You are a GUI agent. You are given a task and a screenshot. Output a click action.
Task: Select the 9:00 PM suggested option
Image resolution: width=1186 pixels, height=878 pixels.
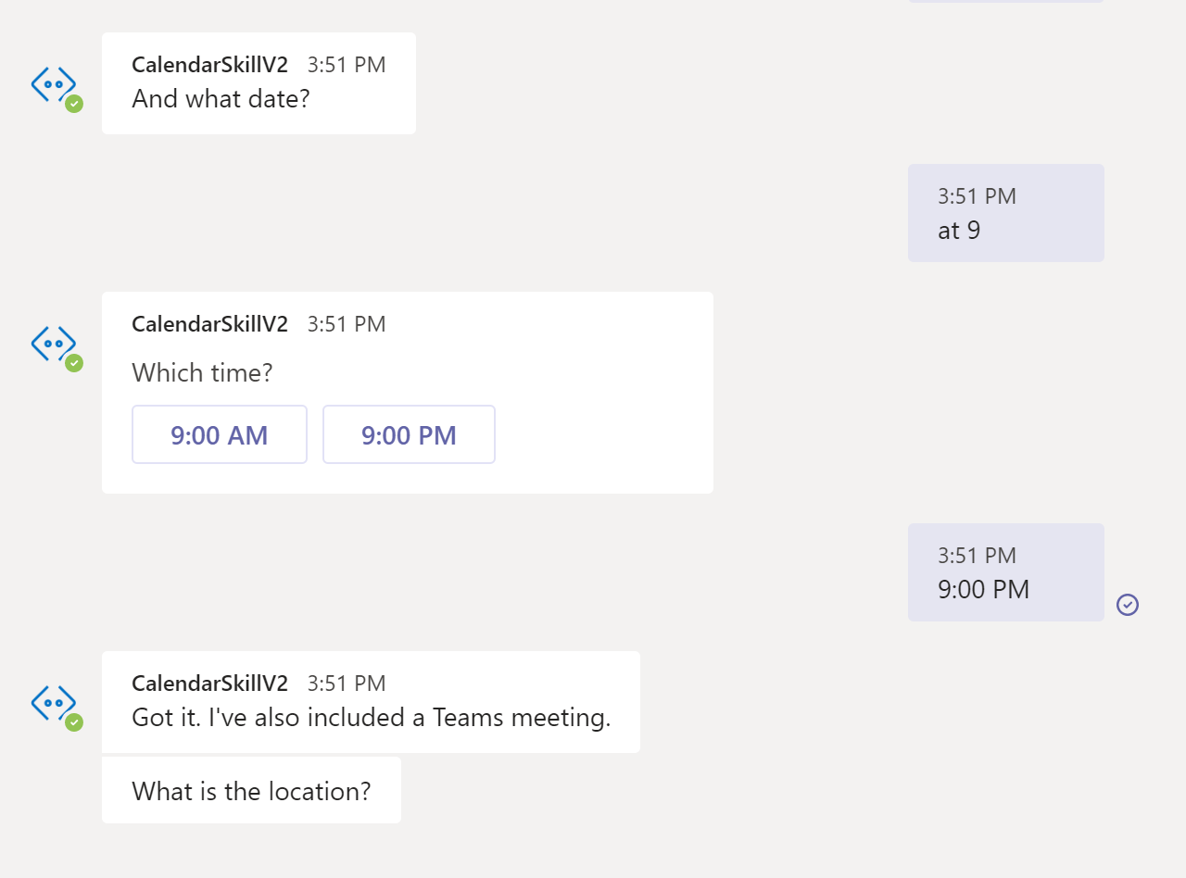[409, 434]
